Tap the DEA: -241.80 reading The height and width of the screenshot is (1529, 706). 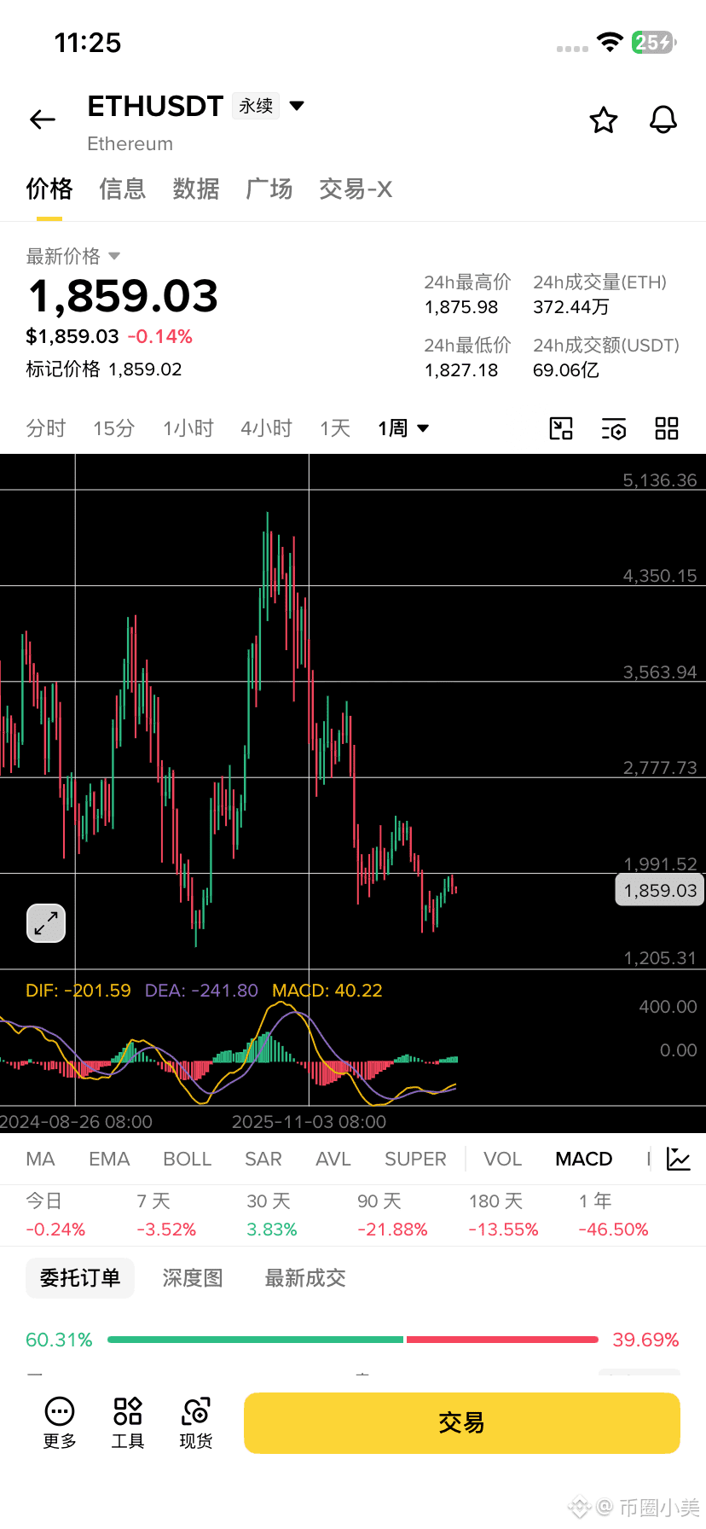[201, 991]
